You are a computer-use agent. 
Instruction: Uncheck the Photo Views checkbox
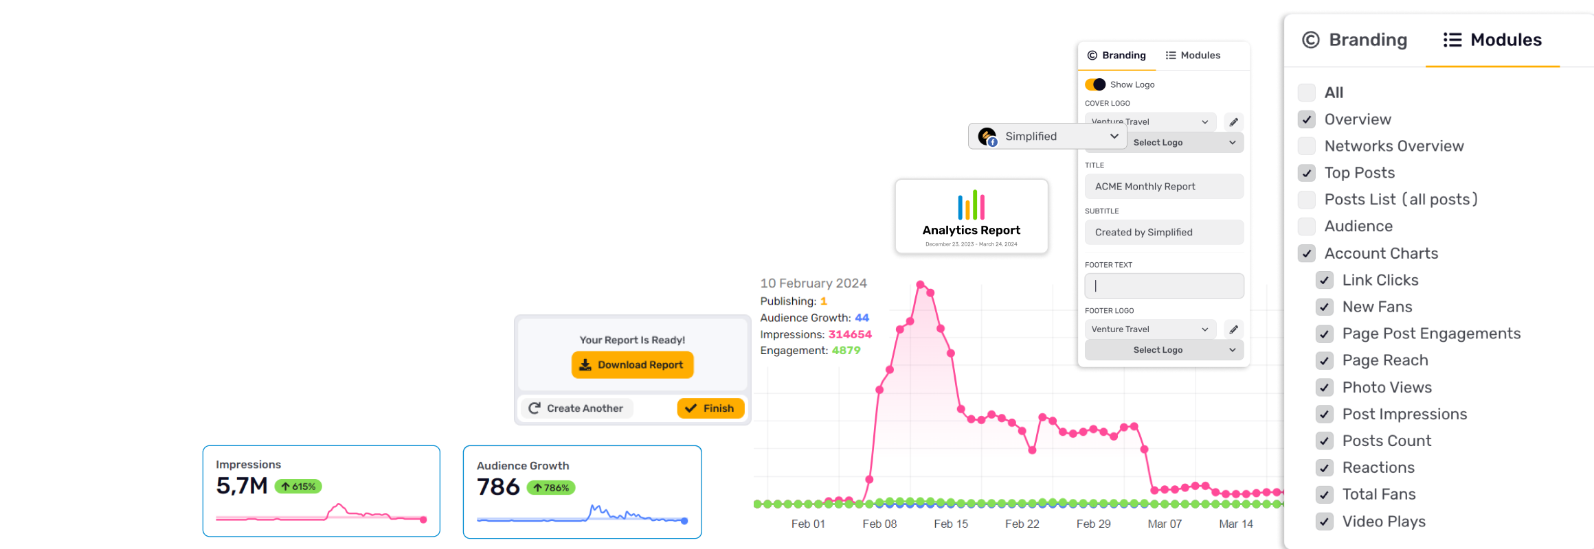pyautogui.click(x=1325, y=388)
